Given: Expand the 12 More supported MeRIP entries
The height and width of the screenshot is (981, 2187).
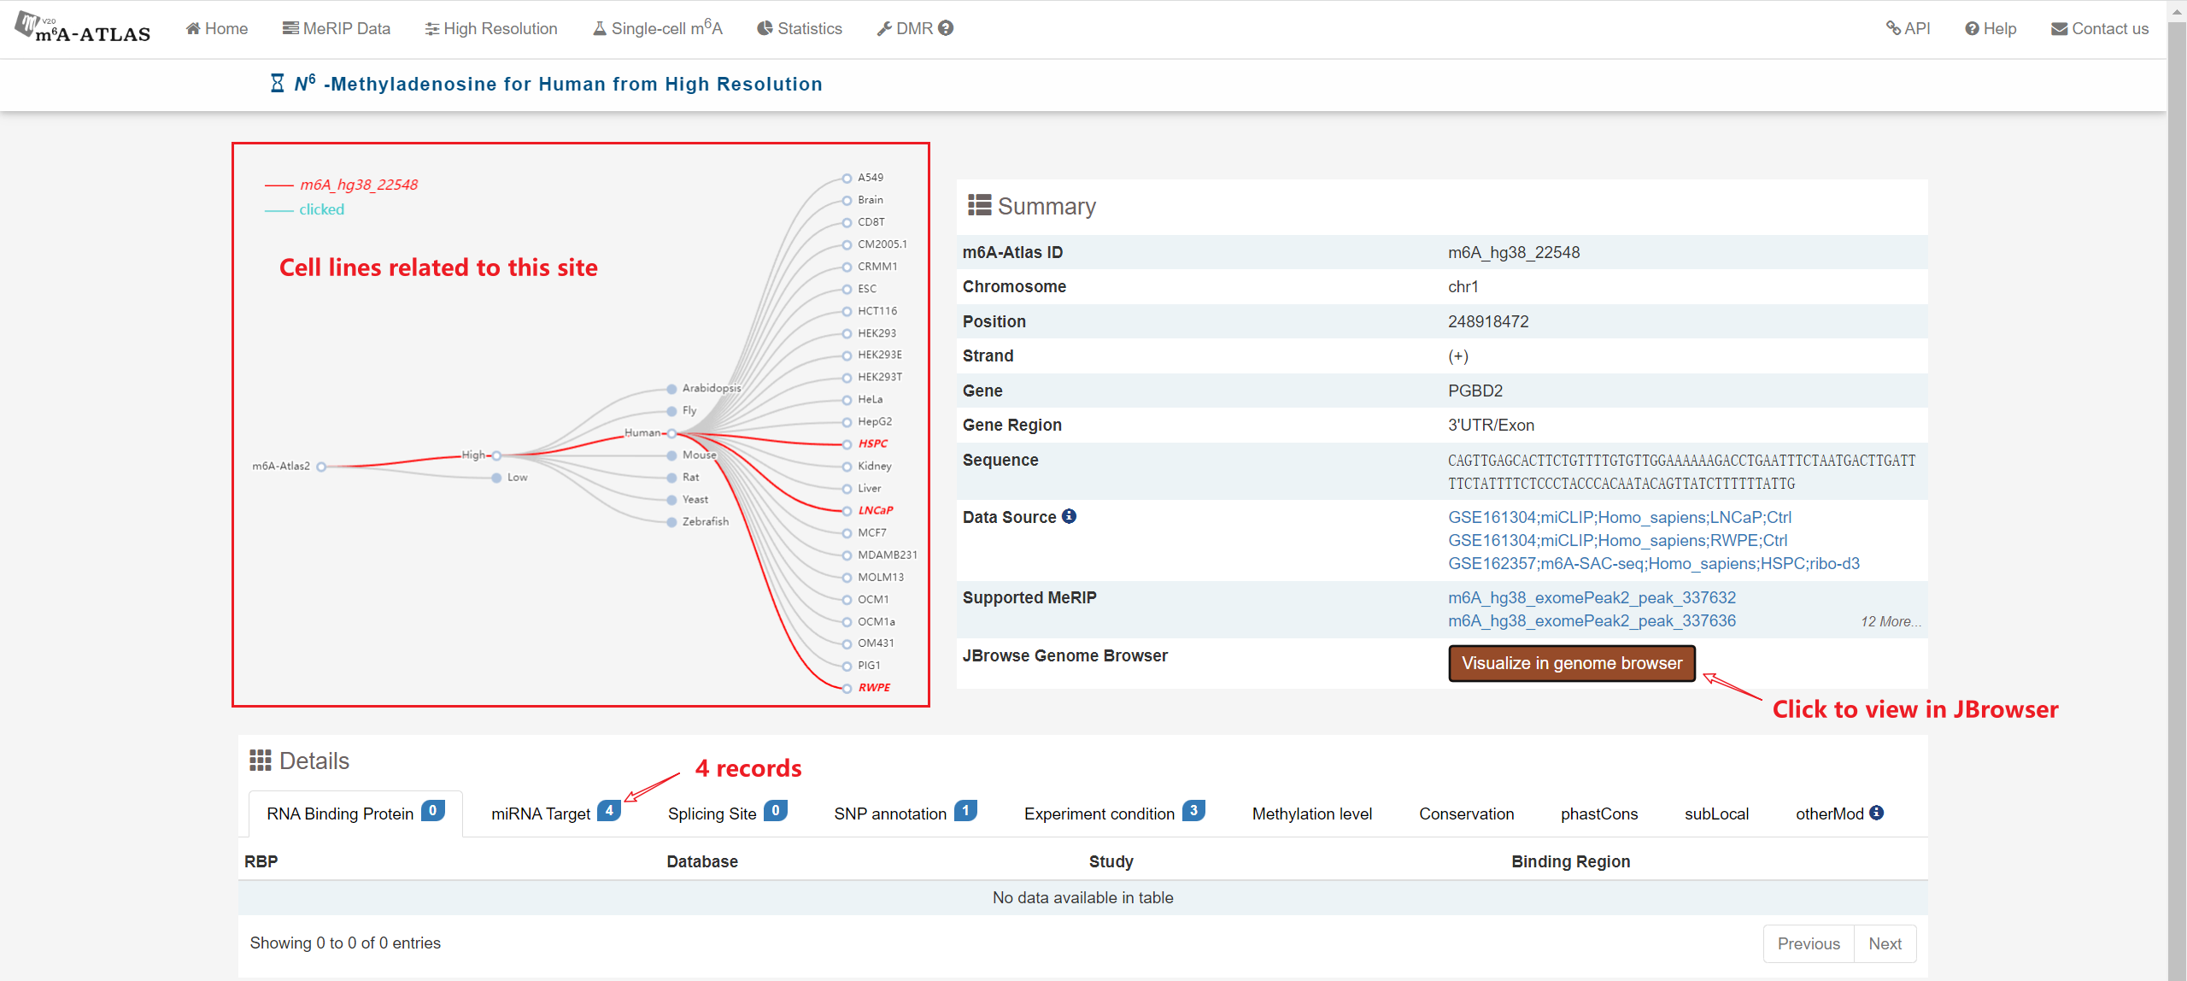Looking at the screenshot, I should point(1891,622).
